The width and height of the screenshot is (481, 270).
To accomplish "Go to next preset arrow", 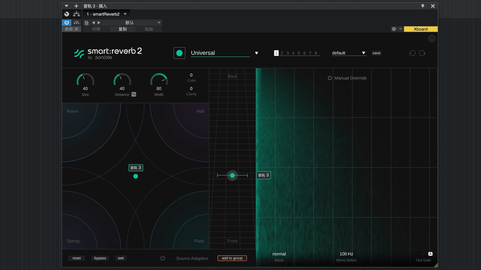I will pos(99,23).
